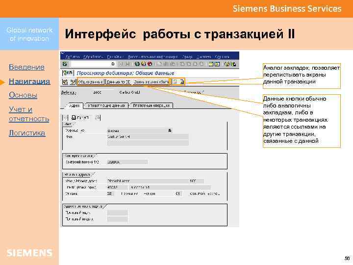The image size is (353, 265).
Task: Expand the command field history dropdown
Action: [x=113, y=64]
